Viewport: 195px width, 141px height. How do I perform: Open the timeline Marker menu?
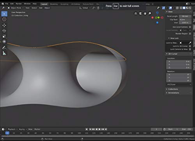click(x=37, y=129)
